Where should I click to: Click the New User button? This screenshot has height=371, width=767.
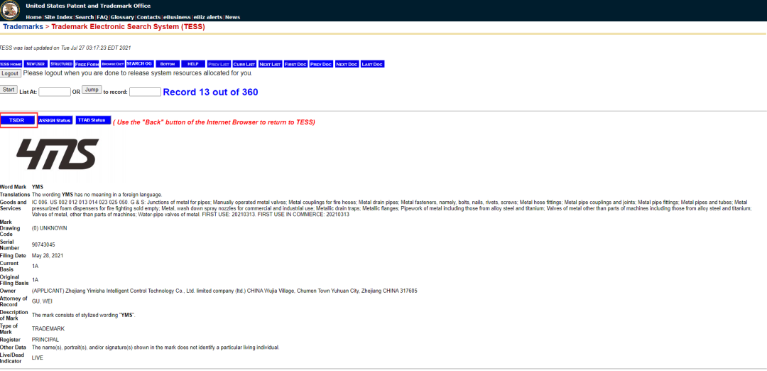[36, 64]
